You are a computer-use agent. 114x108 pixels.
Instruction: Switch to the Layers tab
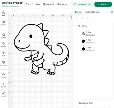tap(78, 12)
